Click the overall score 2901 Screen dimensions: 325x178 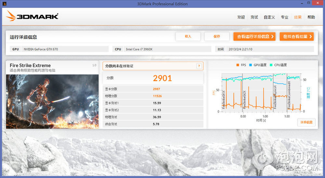[162, 78]
